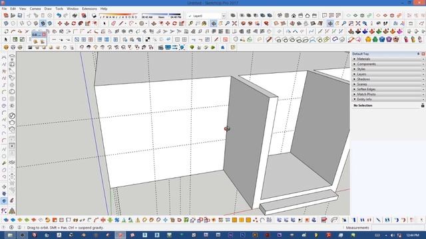Open the taskbar volume icon
Viewport: 426px width, 239px height.
point(392,235)
